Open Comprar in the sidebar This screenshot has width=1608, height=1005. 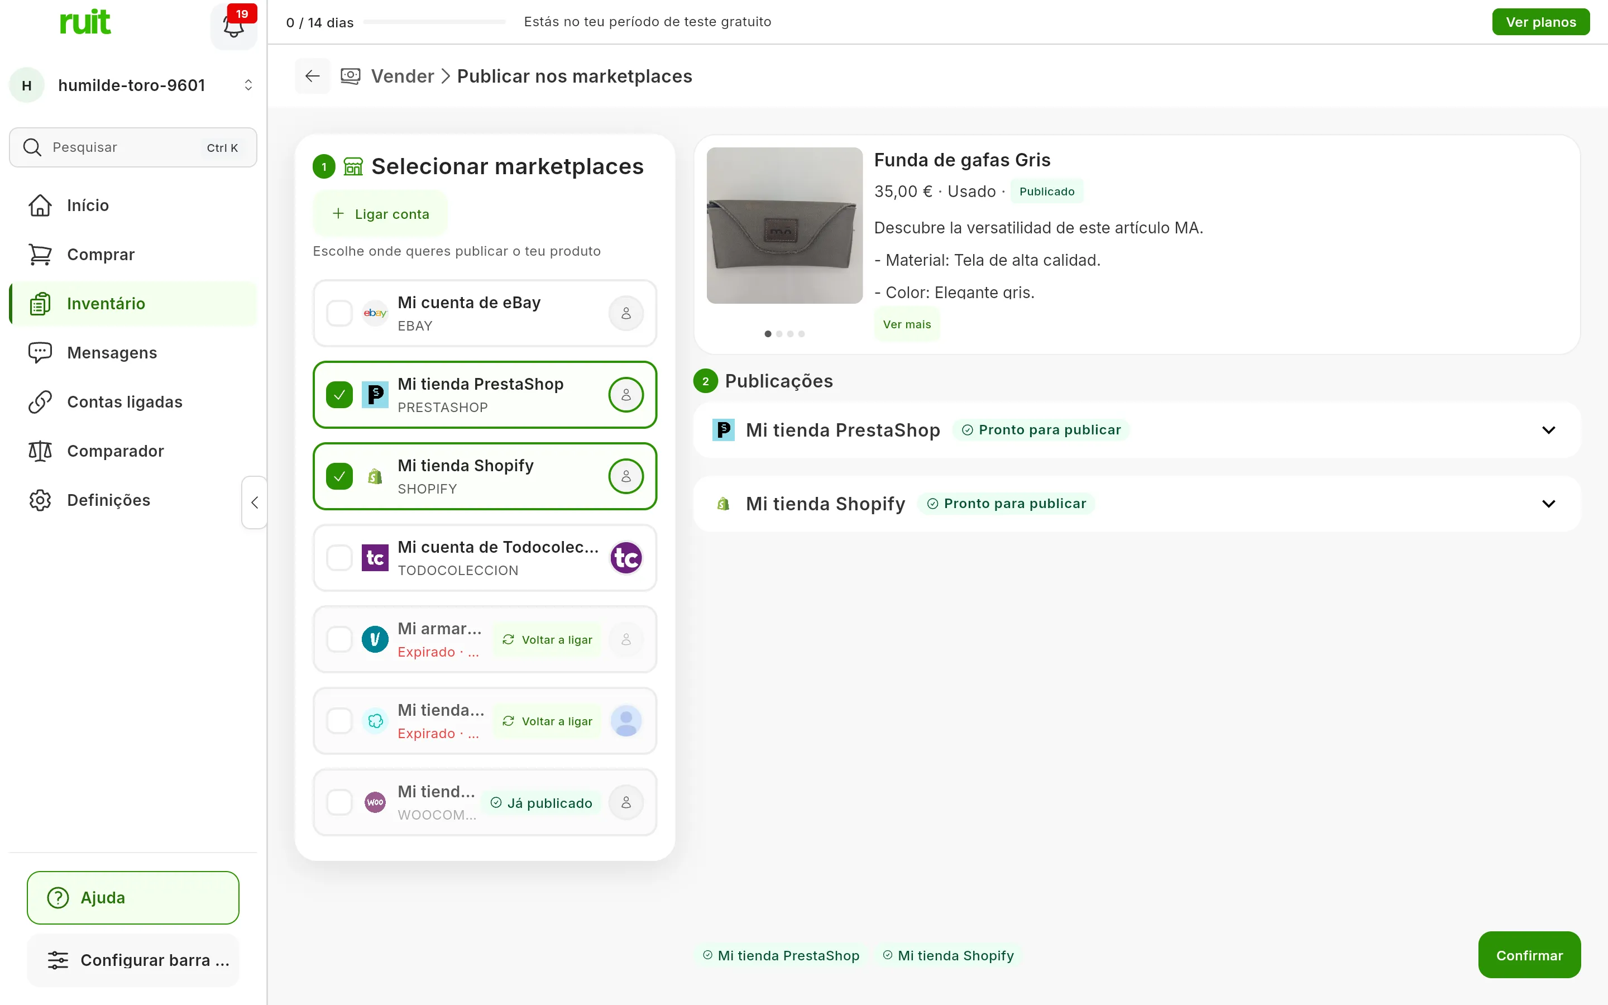(x=133, y=255)
